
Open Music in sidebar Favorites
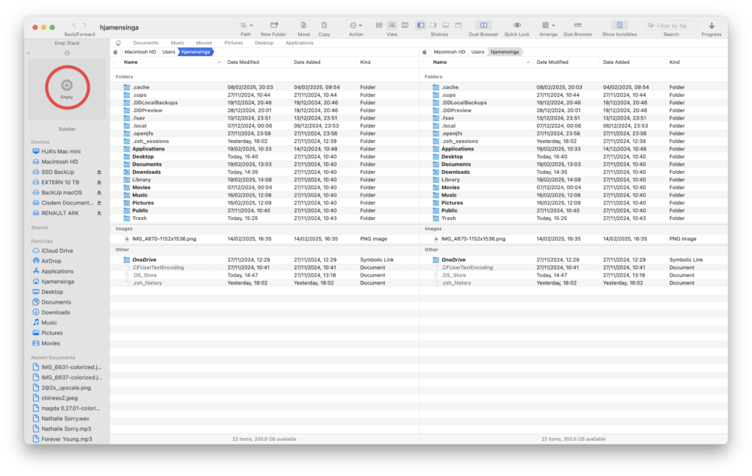click(48, 323)
